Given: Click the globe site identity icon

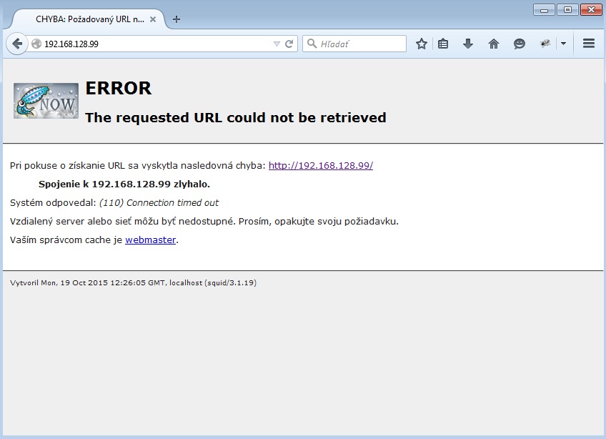Looking at the screenshot, I should coord(36,44).
